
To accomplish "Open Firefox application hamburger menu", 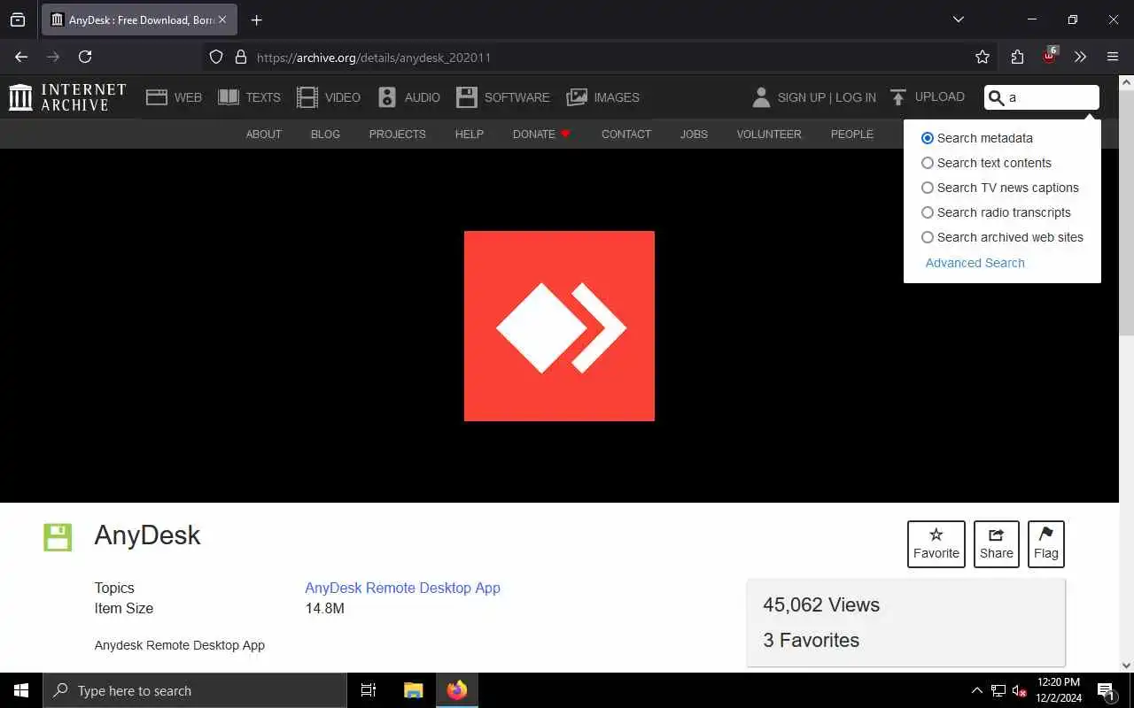I will tap(1113, 57).
